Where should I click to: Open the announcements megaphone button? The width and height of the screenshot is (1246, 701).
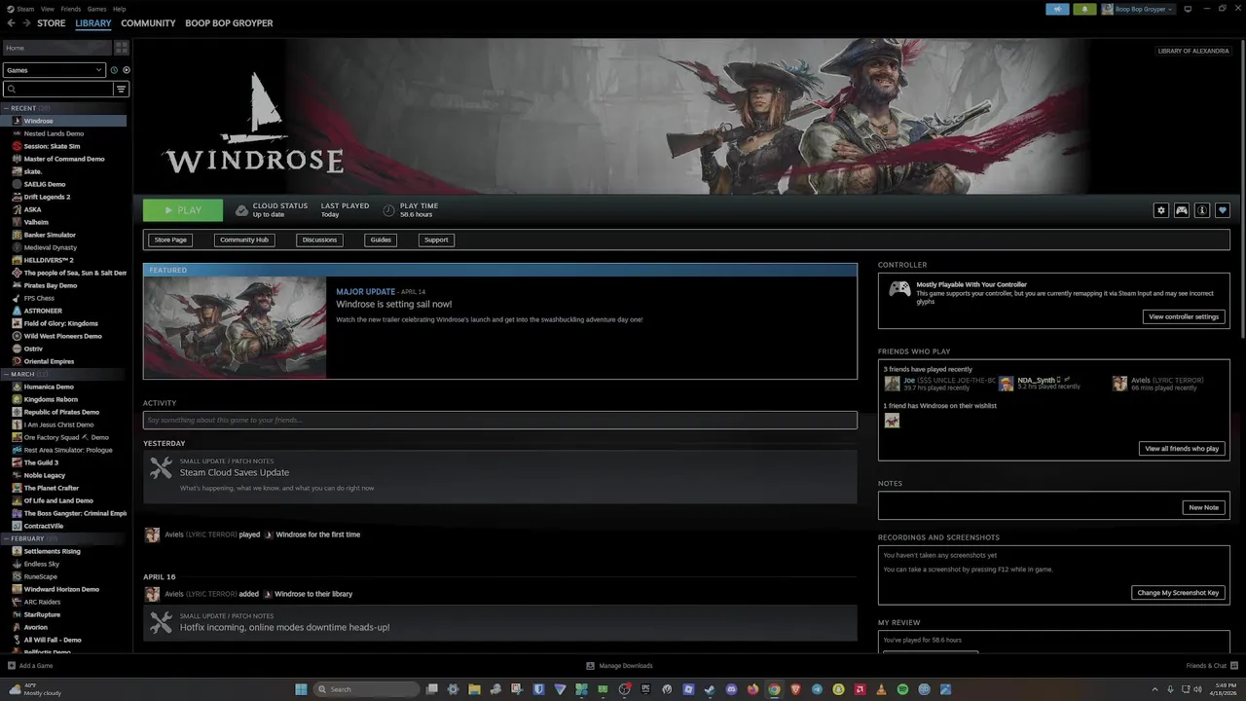1058,9
